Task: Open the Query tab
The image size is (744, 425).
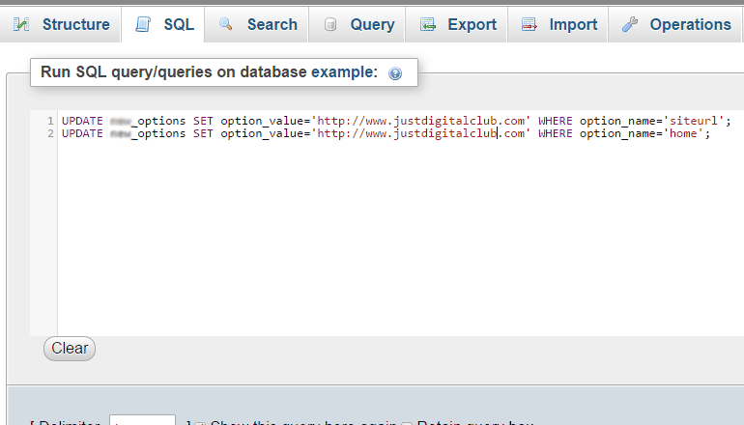Action: click(x=357, y=24)
